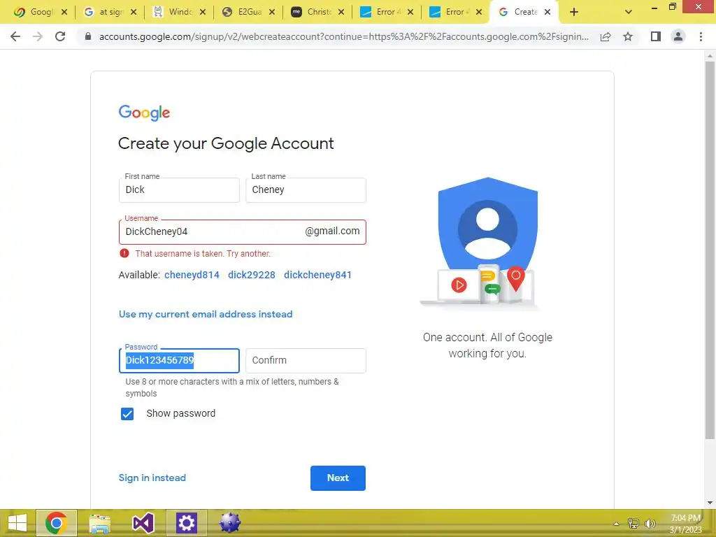Switch to the first Error tab

pyautogui.click(x=387, y=12)
